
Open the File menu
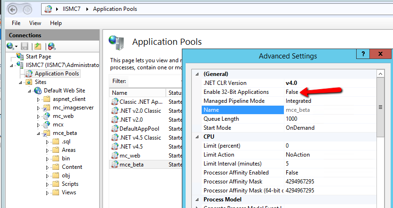(16, 23)
